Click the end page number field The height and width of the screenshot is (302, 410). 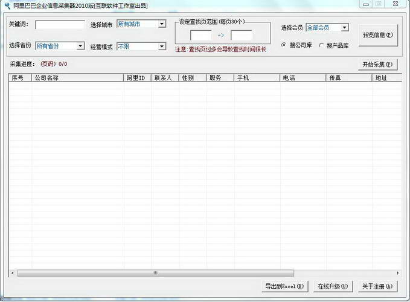[242, 35]
